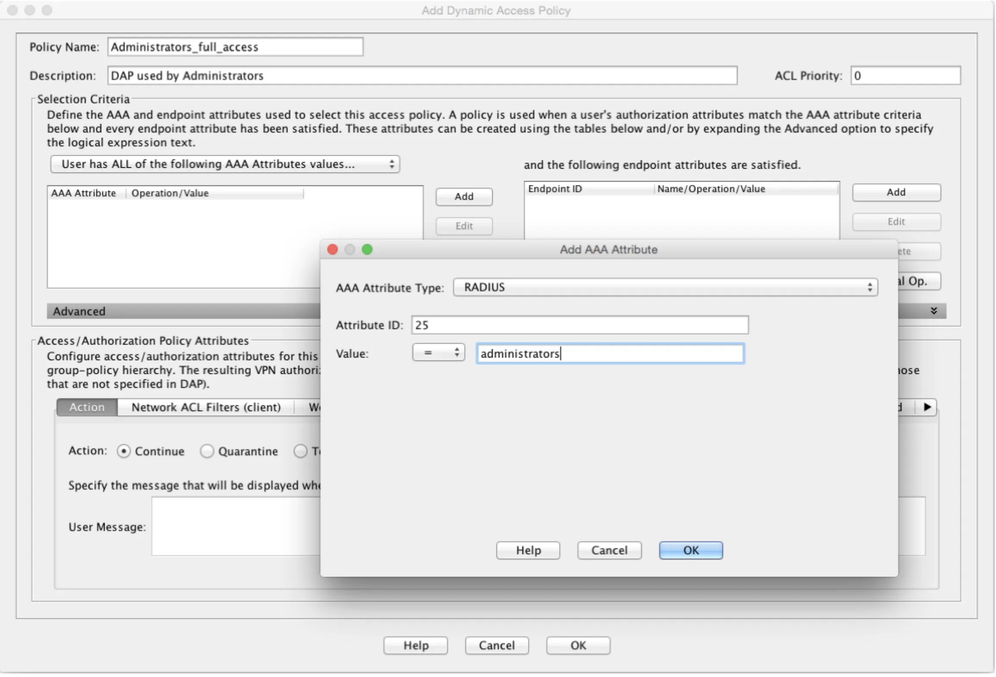The image size is (996, 677).
Task: Edit the selected endpoint attribute
Action: (896, 222)
